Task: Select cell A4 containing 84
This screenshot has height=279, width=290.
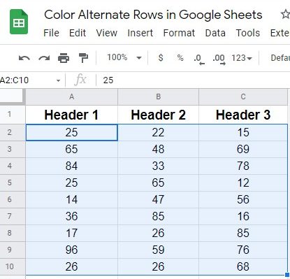Action: (72, 166)
